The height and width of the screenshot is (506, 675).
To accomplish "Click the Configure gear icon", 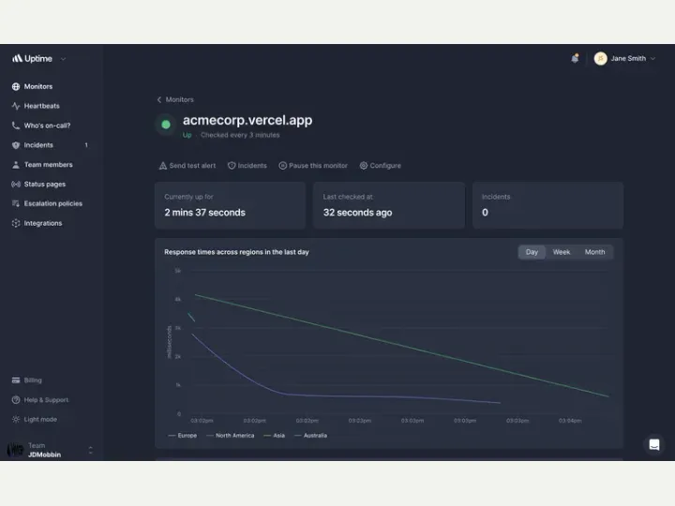I will click(x=364, y=166).
